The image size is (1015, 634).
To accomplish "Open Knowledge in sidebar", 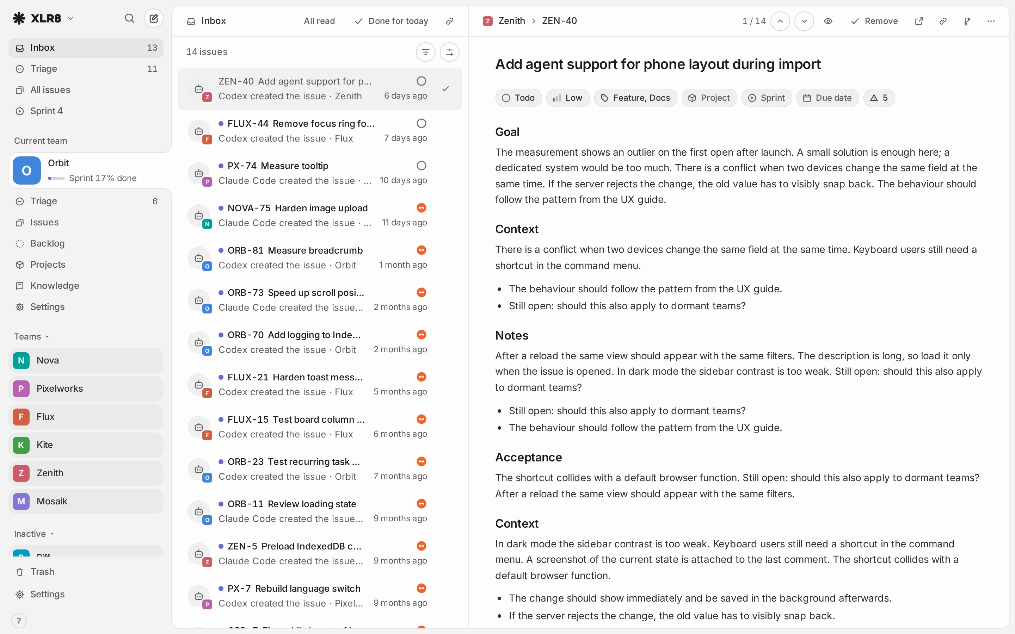I will [x=86, y=286].
